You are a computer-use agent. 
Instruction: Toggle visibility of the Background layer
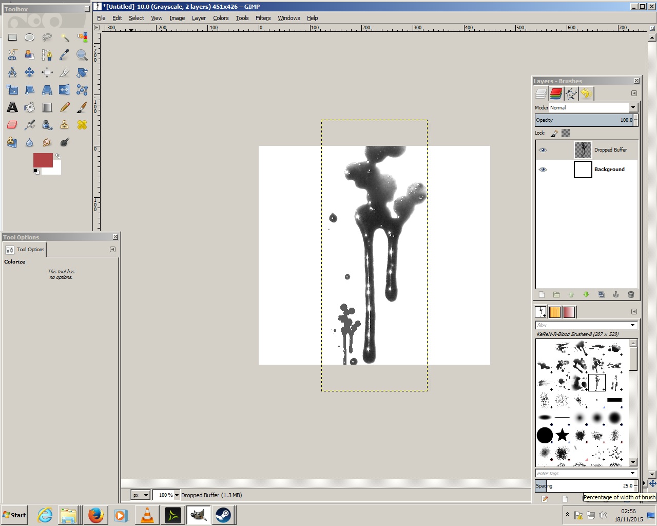(543, 170)
